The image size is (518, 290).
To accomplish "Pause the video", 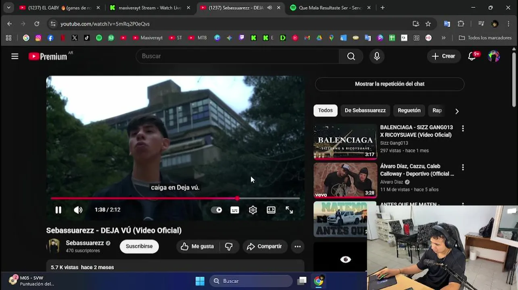I will (58, 210).
